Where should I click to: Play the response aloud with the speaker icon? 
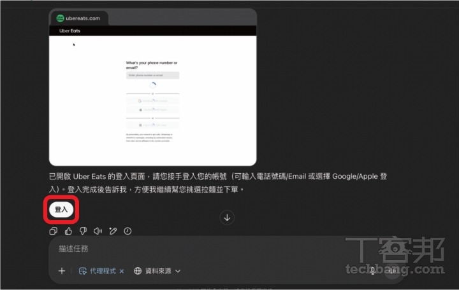98,231
